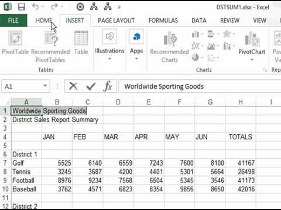Select column D header

118,102
